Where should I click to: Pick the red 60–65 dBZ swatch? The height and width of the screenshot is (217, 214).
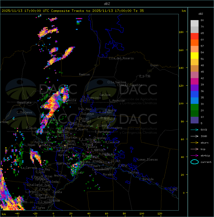194,36
